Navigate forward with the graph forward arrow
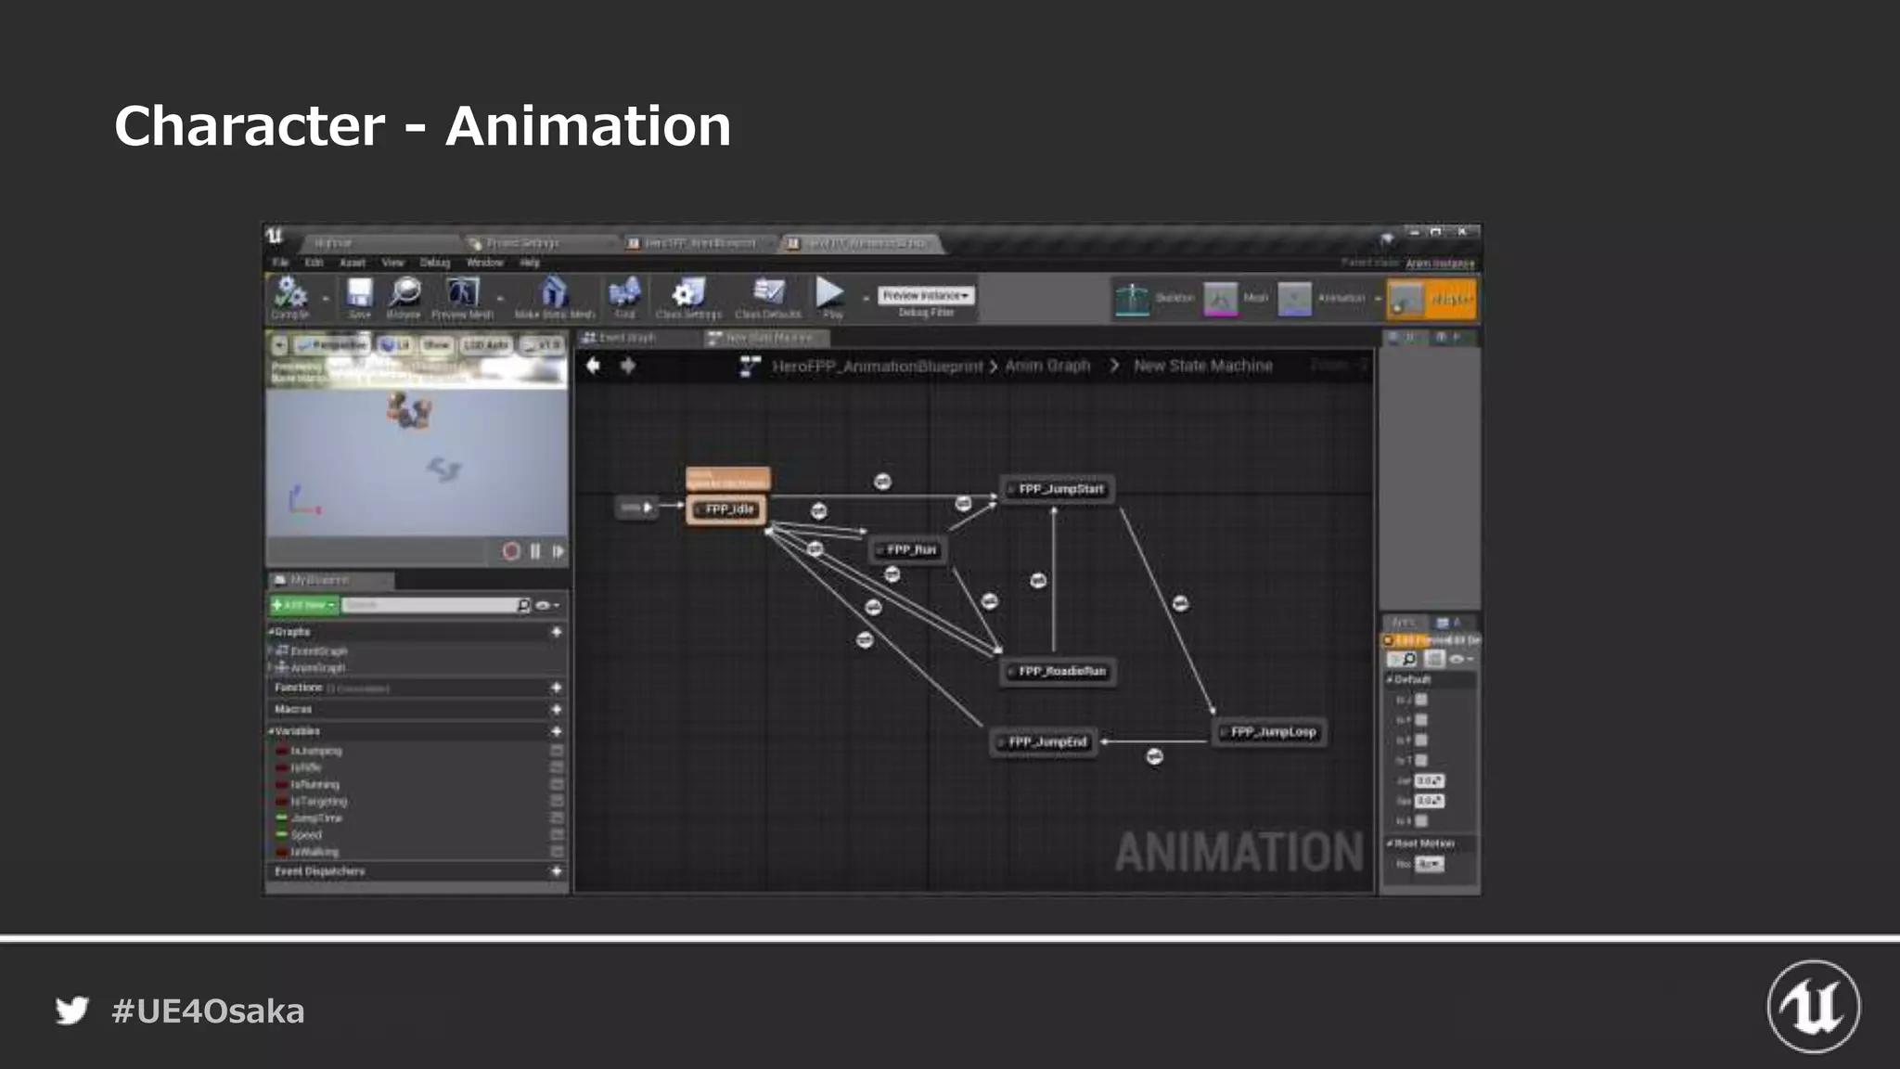Viewport: 1900px width, 1069px height. coord(628,366)
